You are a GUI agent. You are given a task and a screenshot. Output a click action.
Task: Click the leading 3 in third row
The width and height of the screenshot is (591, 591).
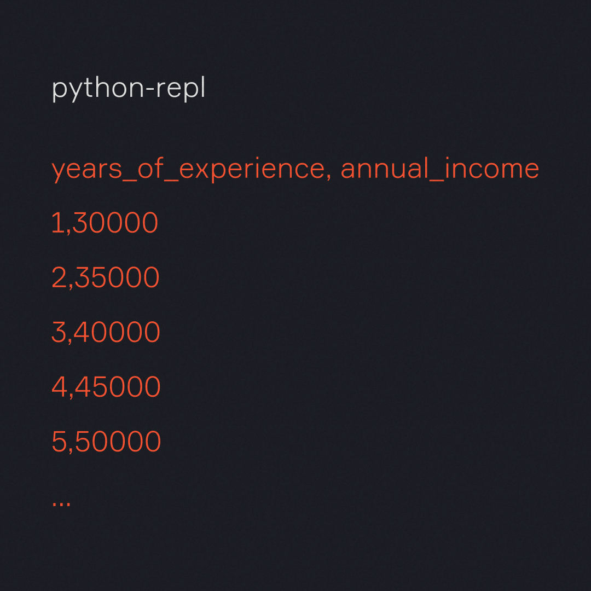59,332
